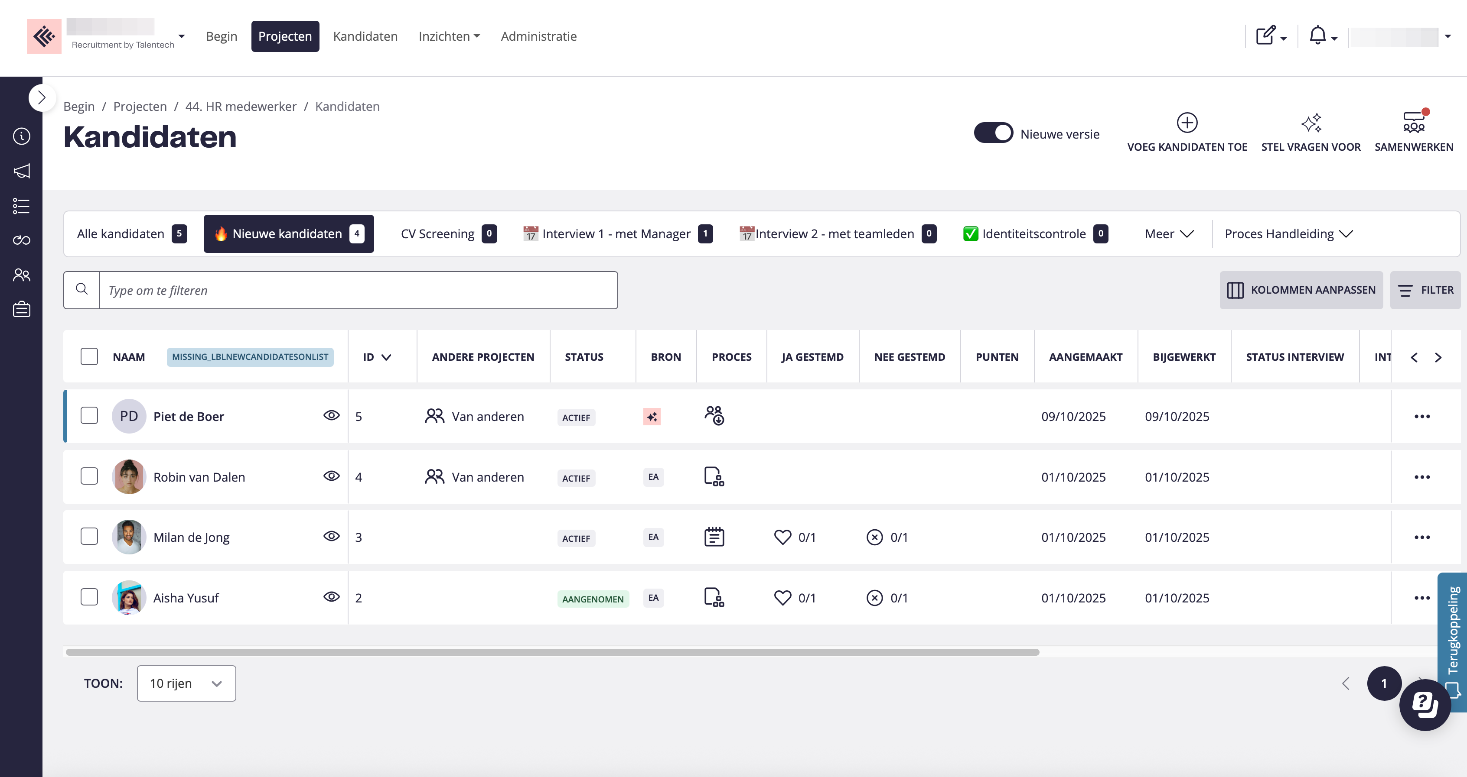The height and width of the screenshot is (777, 1467).
Task: Click the Kolommen Aanpassen button
Action: (x=1301, y=290)
